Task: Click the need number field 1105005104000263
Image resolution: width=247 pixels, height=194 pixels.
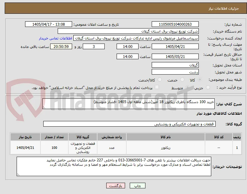Action: 175,24
